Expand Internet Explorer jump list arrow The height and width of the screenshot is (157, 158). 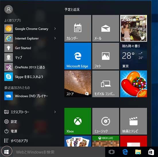pyautogui.click(x=55, y=38)
